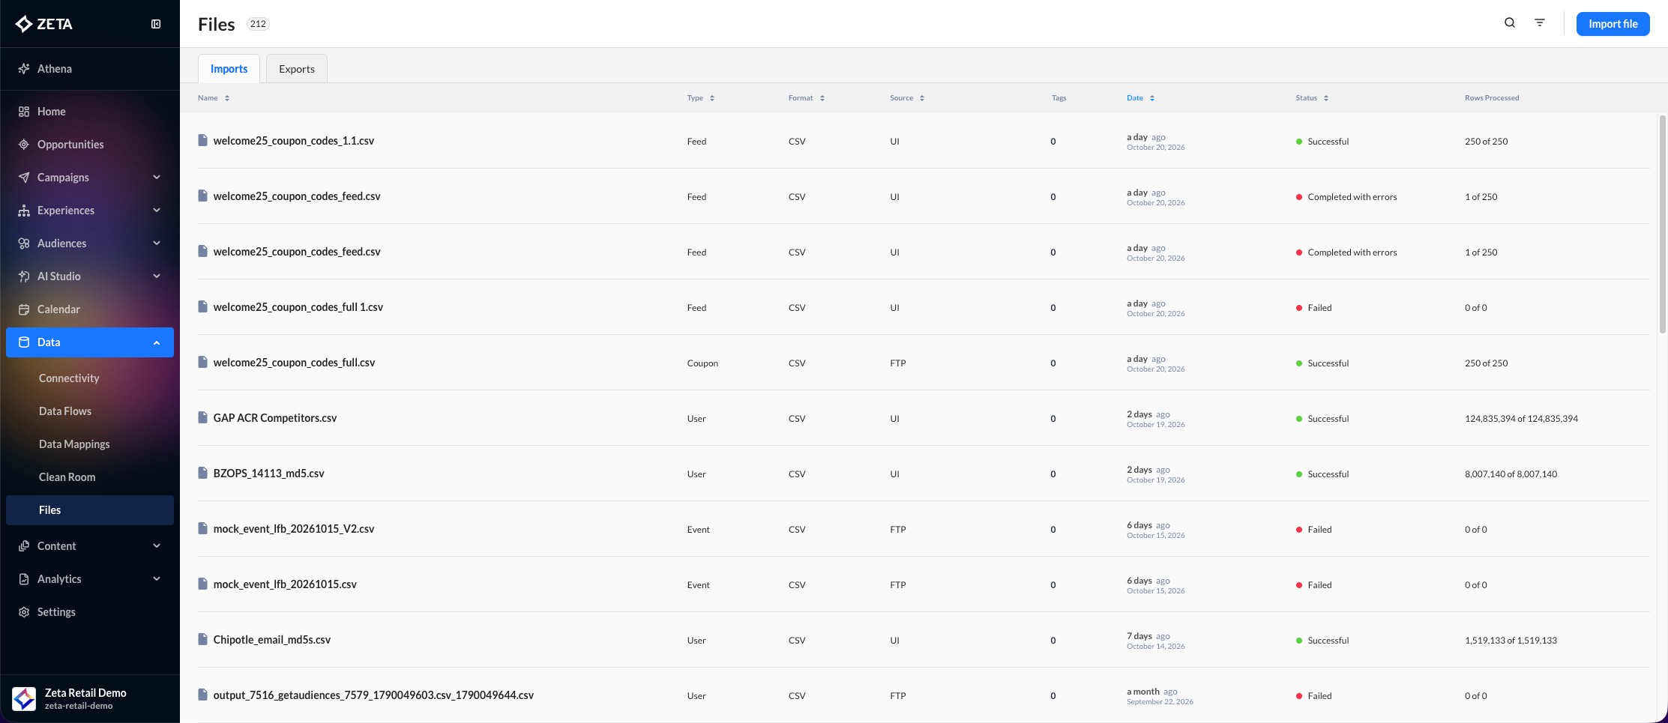
Task: Sort files by Status column
Action: click(1312, 98)
